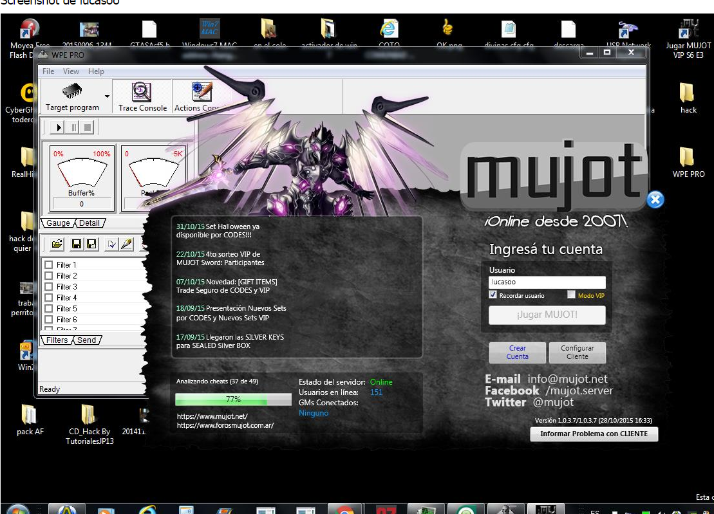Click the open folder icon in the filter toolbar
This screenshot has height=514, width=714.
pos(57,244)
